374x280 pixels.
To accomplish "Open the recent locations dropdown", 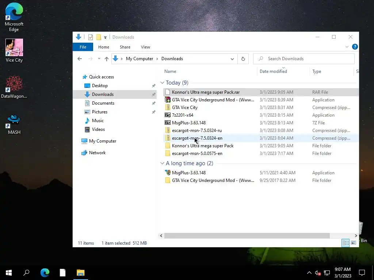I will (99, 59).
